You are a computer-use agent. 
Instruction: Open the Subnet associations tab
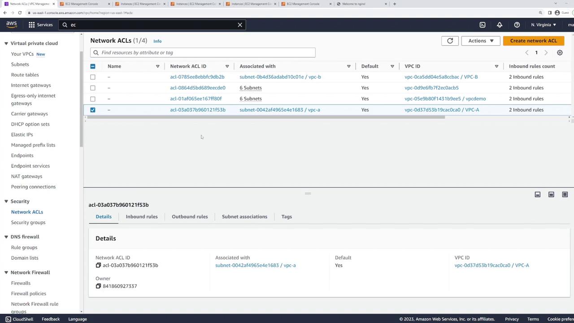pyautogui.click(x=244, y=217)
